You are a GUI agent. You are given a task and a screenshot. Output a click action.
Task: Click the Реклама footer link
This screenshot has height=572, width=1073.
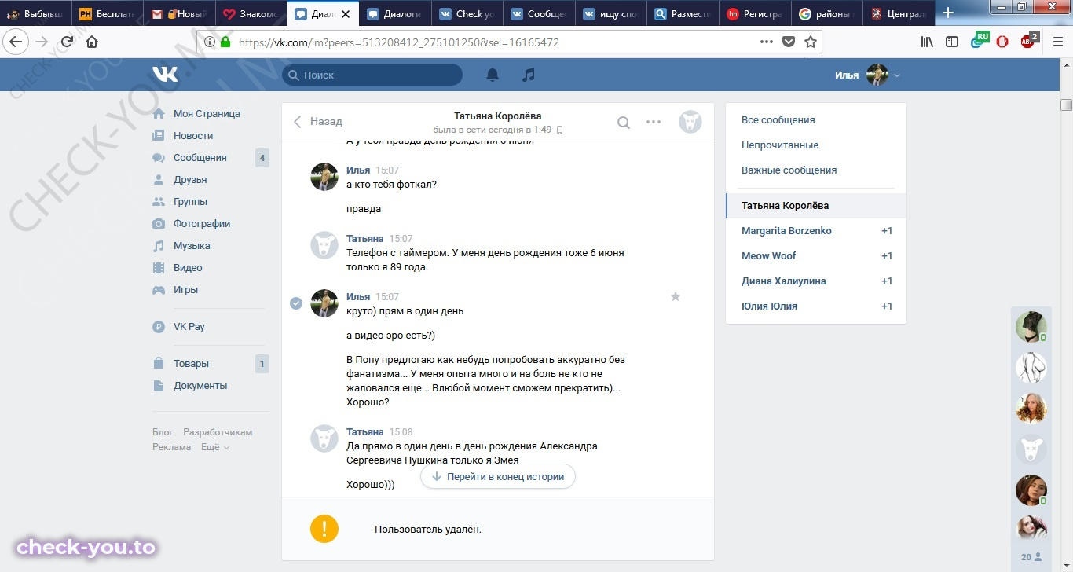[171, 447]
